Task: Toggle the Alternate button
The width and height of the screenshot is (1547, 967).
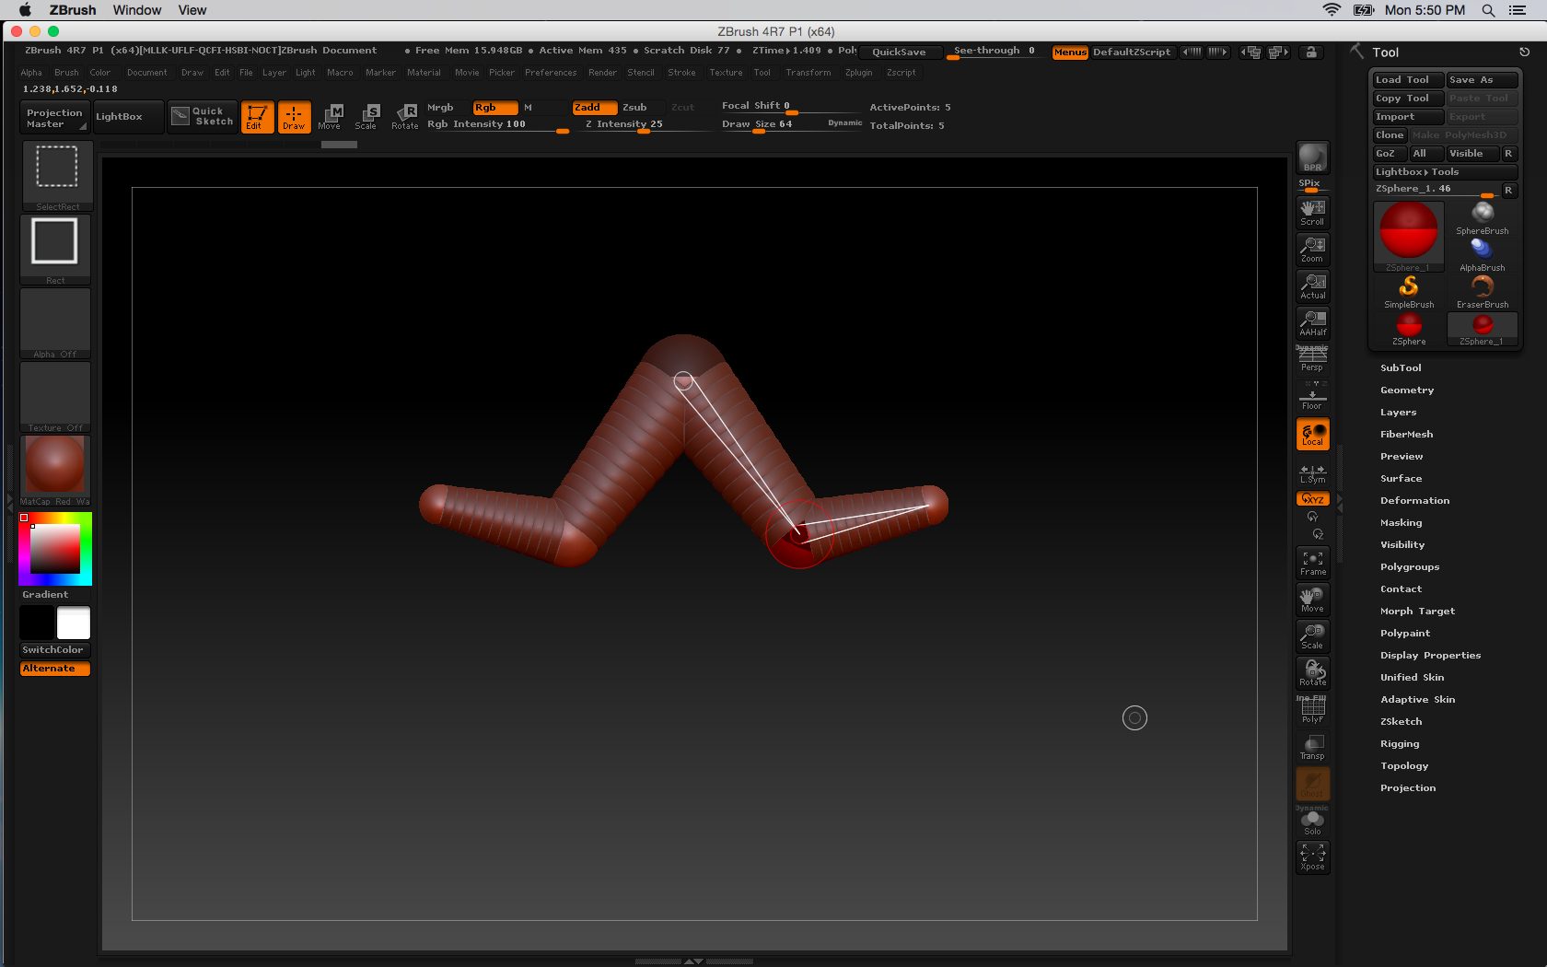Action: [x=55, y=669]
